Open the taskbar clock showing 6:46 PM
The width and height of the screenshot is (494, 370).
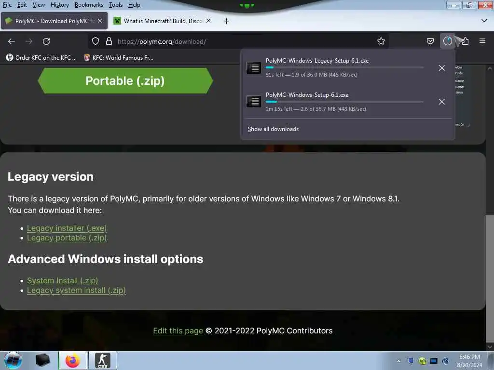coord(469,361)
